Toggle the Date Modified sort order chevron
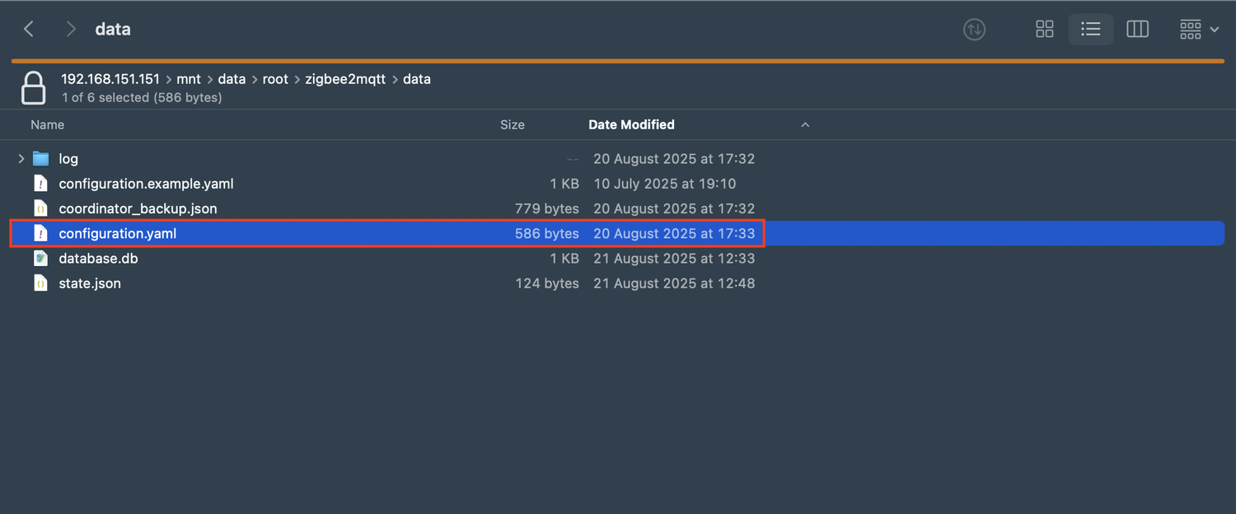 805,125
